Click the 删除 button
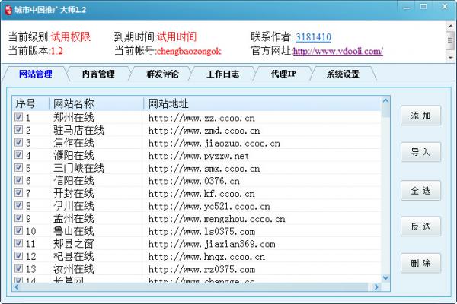This screenshot has height=304, width=457. pos(420,264)
